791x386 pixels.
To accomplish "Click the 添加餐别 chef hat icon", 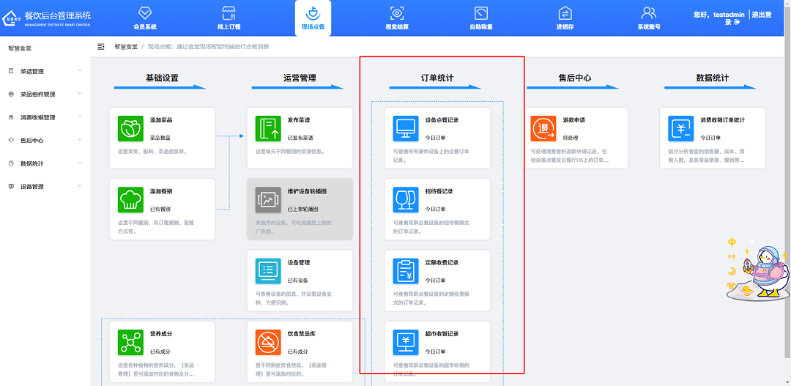I will 130,199.
